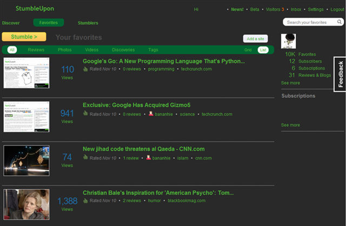Open the Inbox
This screenshot has width=346, height=226.
(x=296, y=10)
